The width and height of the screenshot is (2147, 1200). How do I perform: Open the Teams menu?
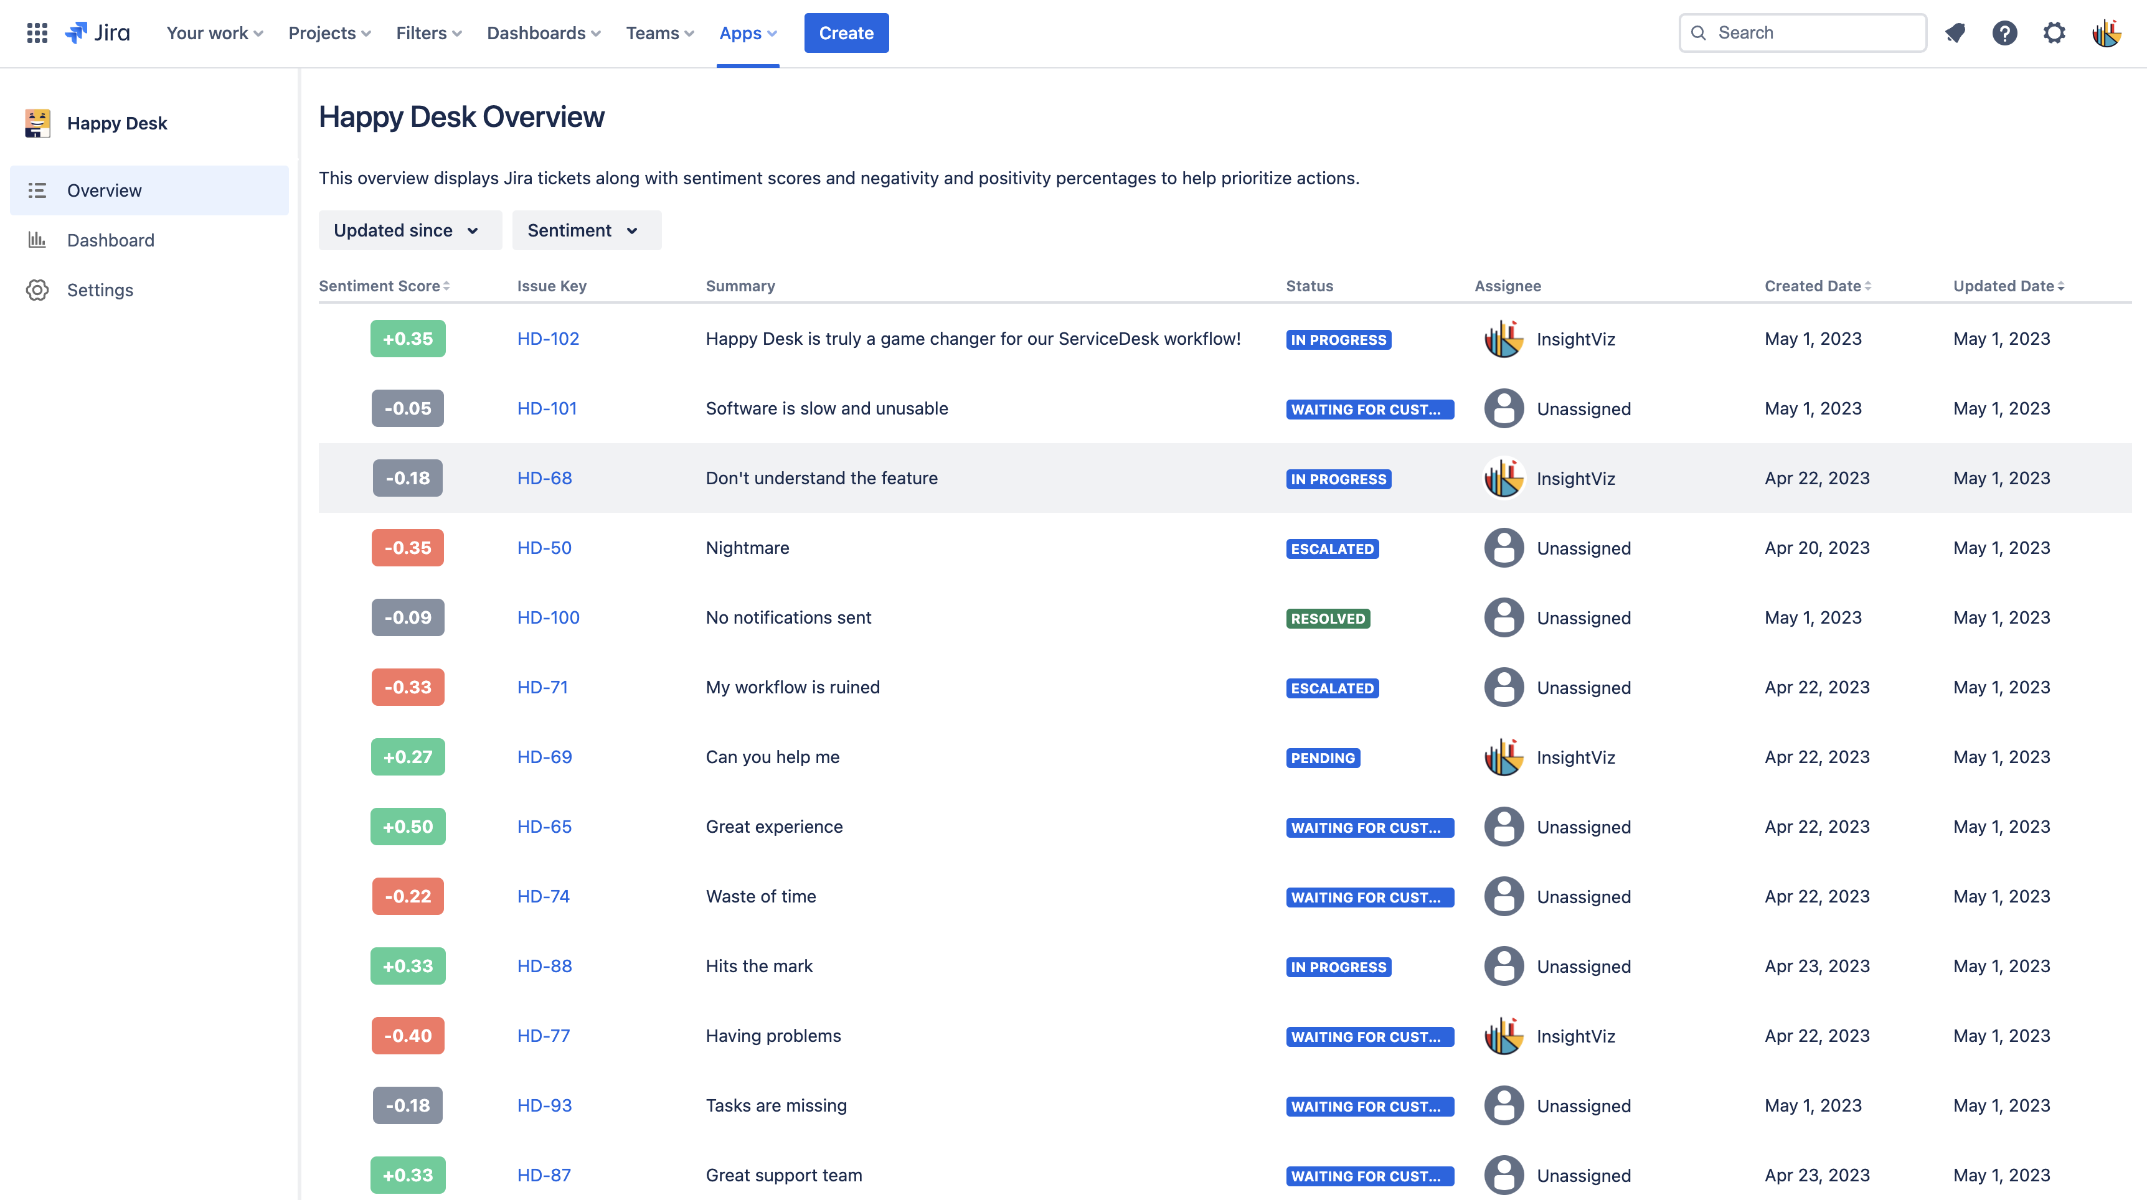pyautogui.click(x=660, y=34)
